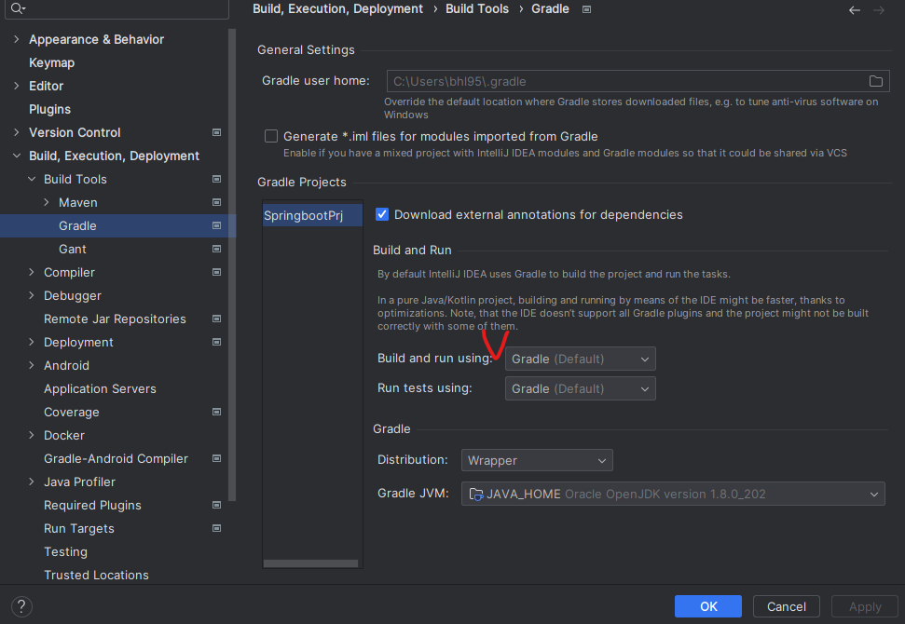
Task: Click the project settings icon beside Run Targets
Action: click(x=216, y=528)
